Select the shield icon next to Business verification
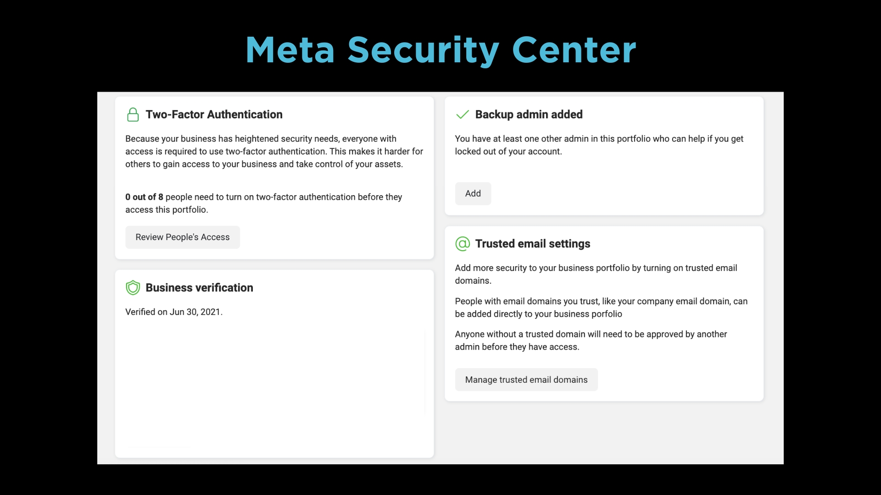The width and height of the screenshot is (881, 495). (x=133, y=287)
